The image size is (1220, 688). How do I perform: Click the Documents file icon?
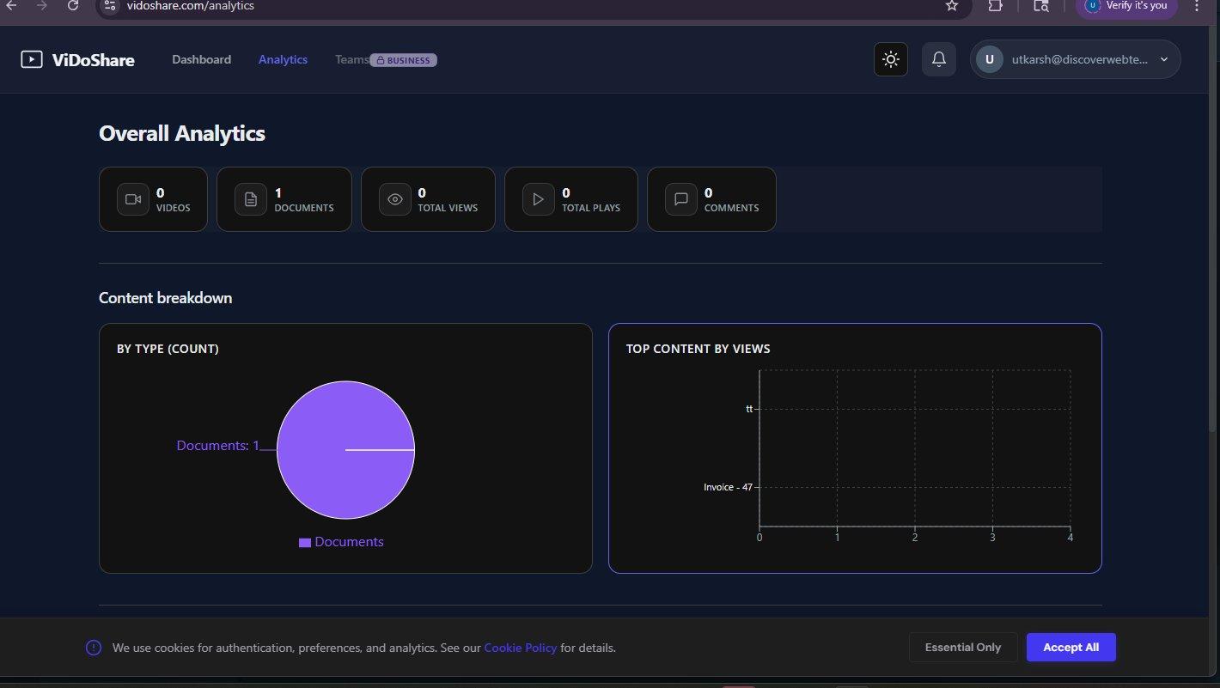[251, 199]
